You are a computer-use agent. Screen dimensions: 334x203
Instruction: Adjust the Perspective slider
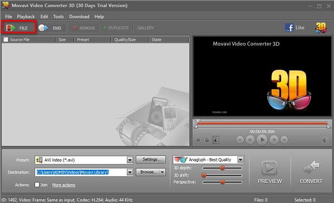pos(222,182)
